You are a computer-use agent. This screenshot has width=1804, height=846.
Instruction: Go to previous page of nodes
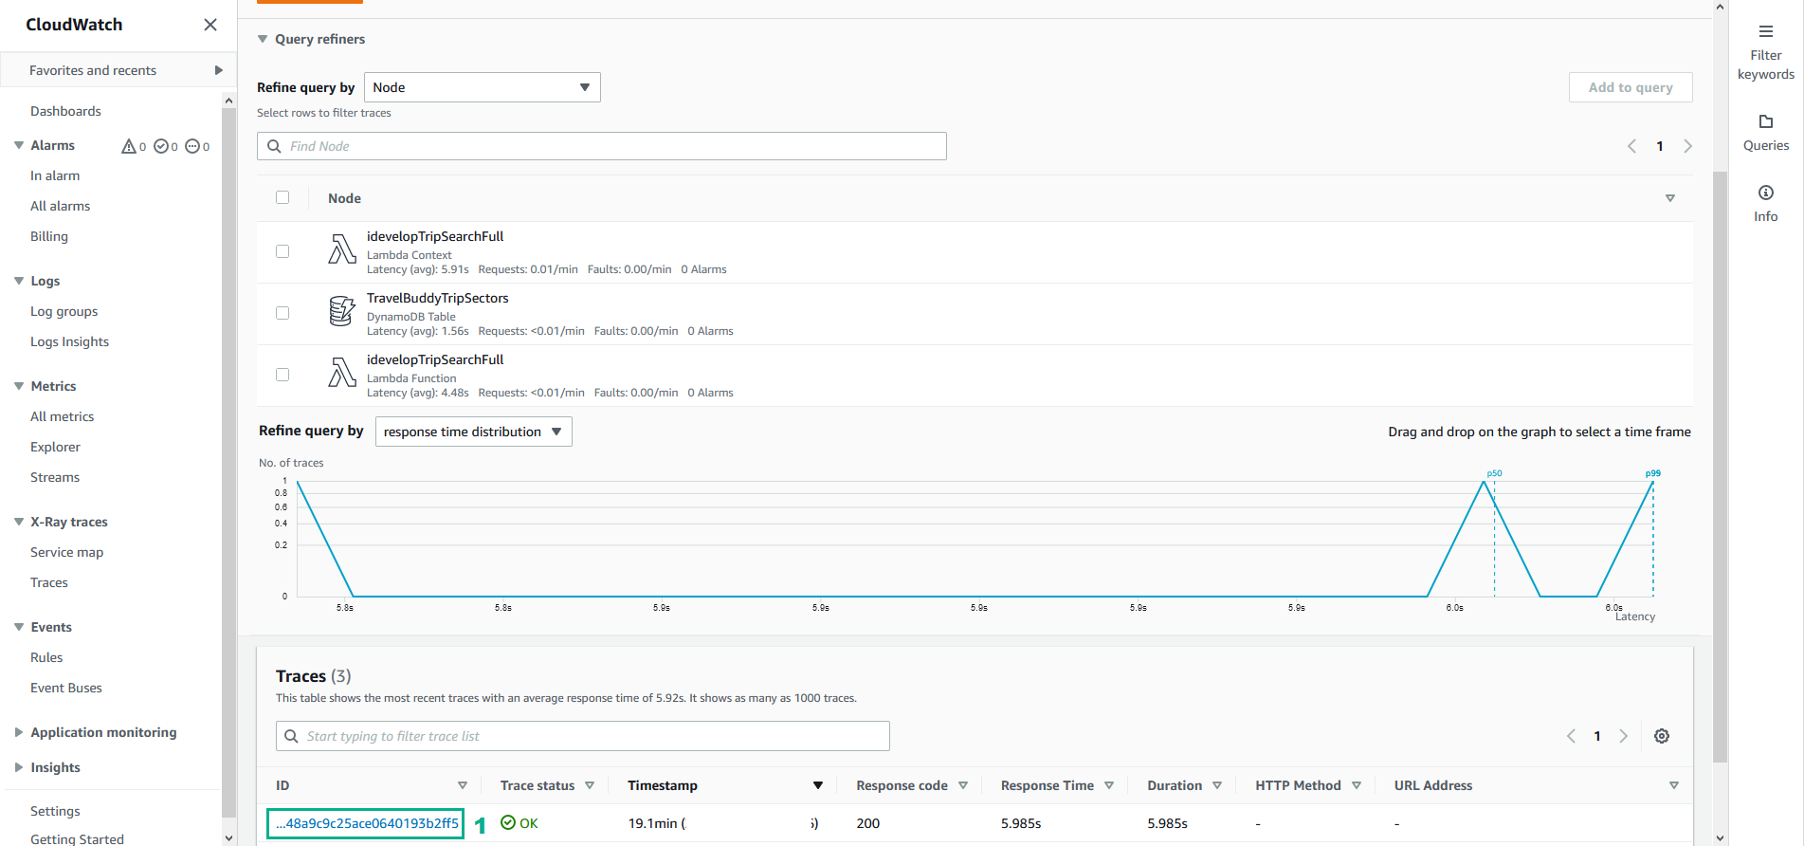coord(1631,146)
